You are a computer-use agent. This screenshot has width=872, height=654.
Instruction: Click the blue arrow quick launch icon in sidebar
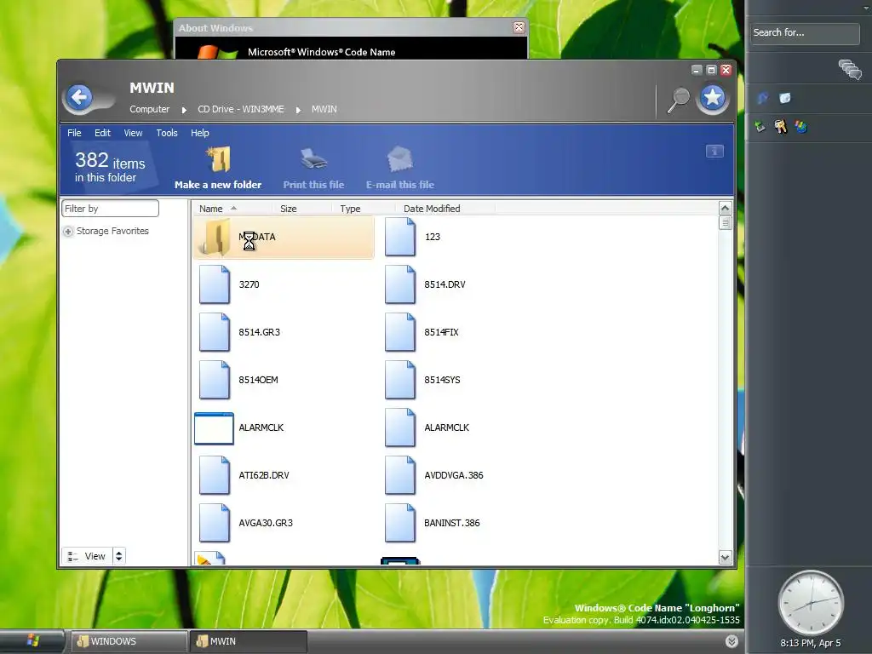762,99
